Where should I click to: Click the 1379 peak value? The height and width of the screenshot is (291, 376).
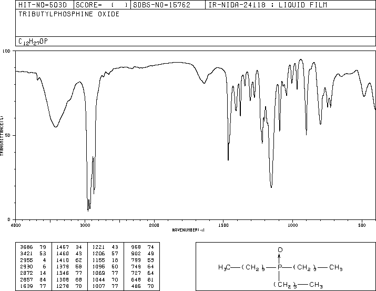[63, 266]
